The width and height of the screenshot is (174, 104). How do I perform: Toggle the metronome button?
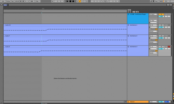[31, 1]
